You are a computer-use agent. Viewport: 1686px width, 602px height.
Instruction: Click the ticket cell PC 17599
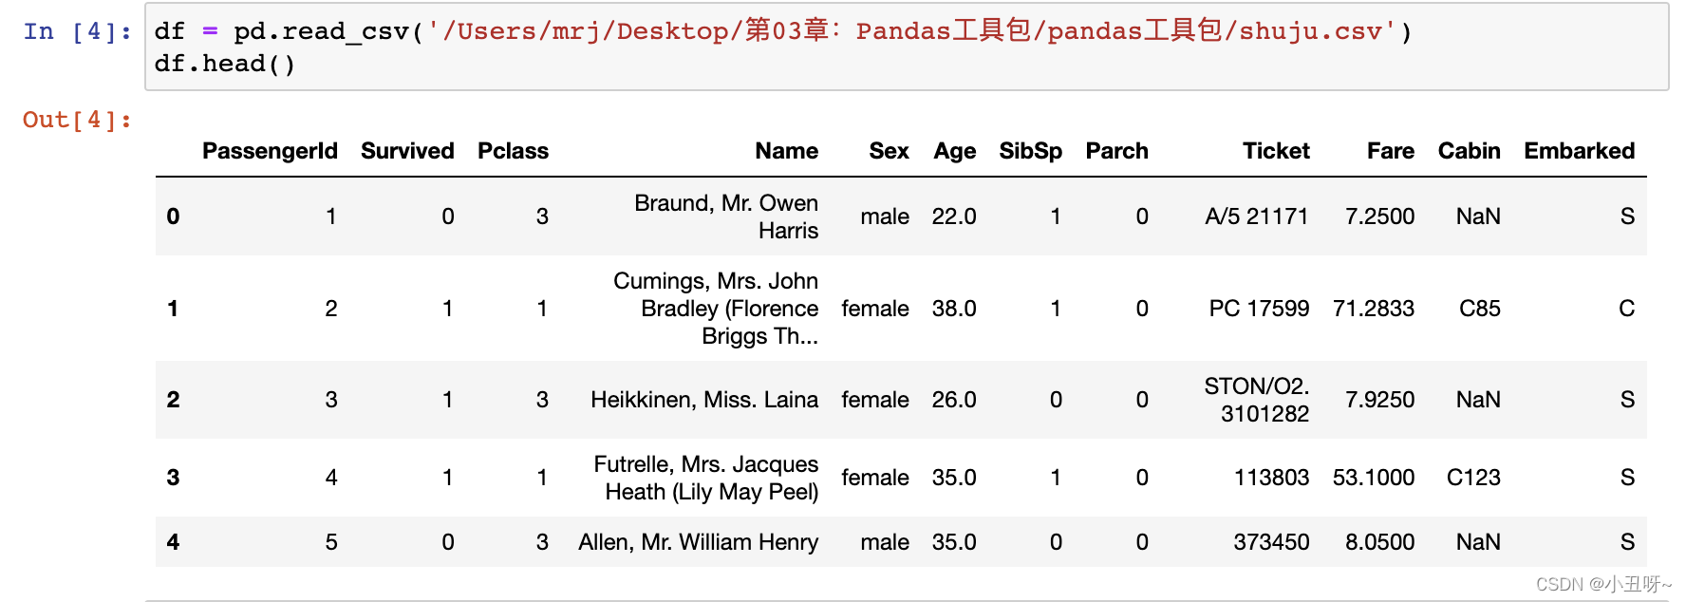(1259, 309)
